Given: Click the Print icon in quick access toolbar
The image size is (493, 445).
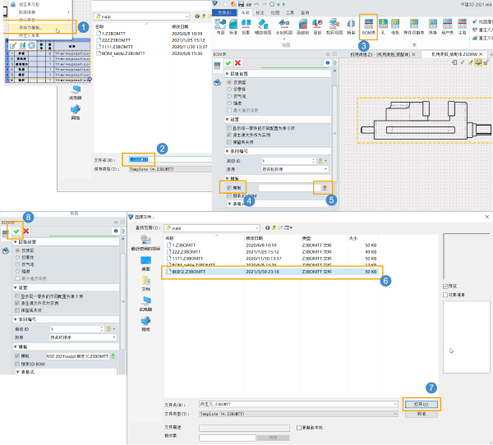Looking at the screenshot, I should [x=249, y=4].
